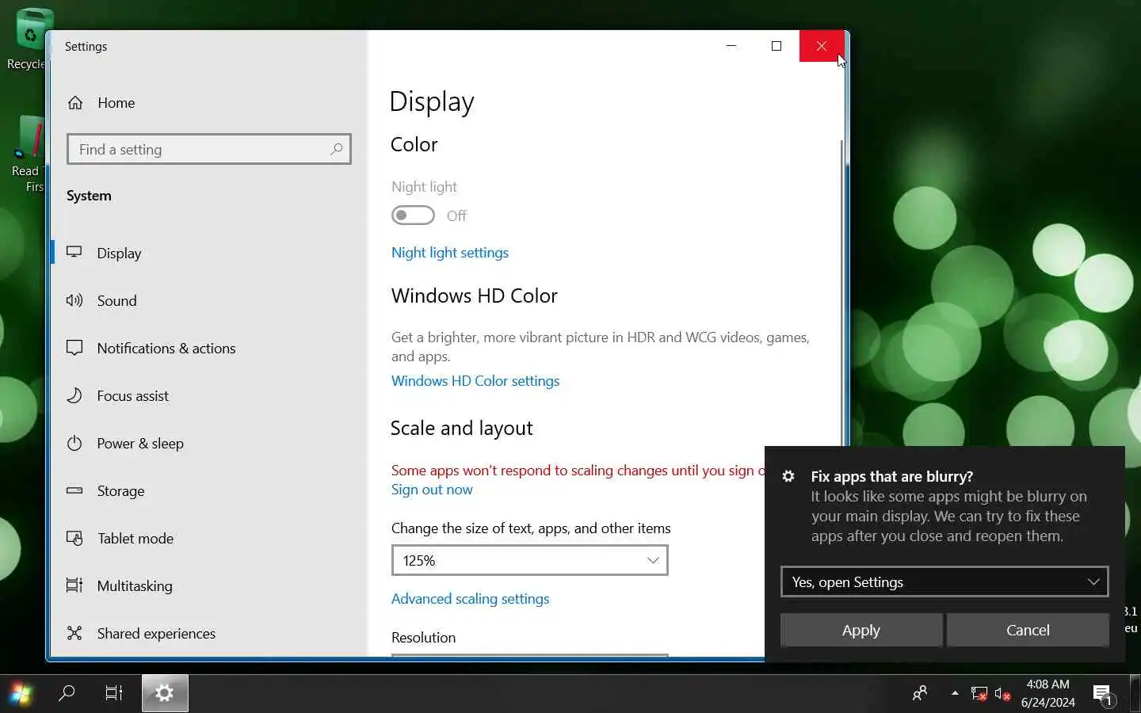The height and width of the screenshot is (713, 1141).
Task: Open Task View on the taskbar
Action: (114, 694)
